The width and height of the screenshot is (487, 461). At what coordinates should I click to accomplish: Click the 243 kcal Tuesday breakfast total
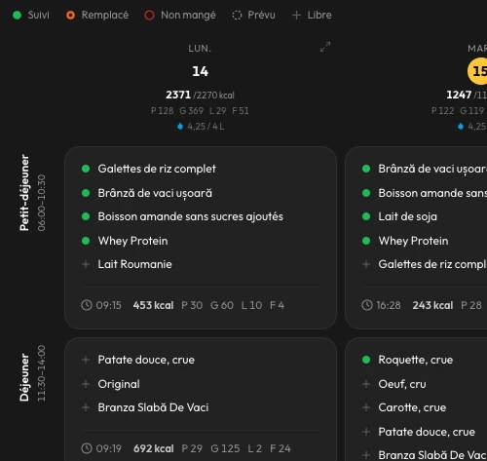[x=432, y=305]
